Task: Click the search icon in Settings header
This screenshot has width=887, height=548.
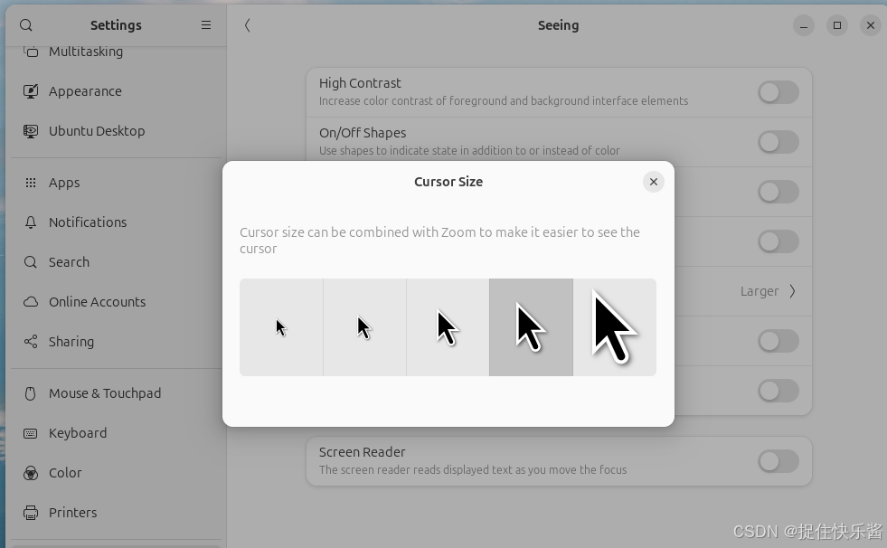Action: (26, 25)
